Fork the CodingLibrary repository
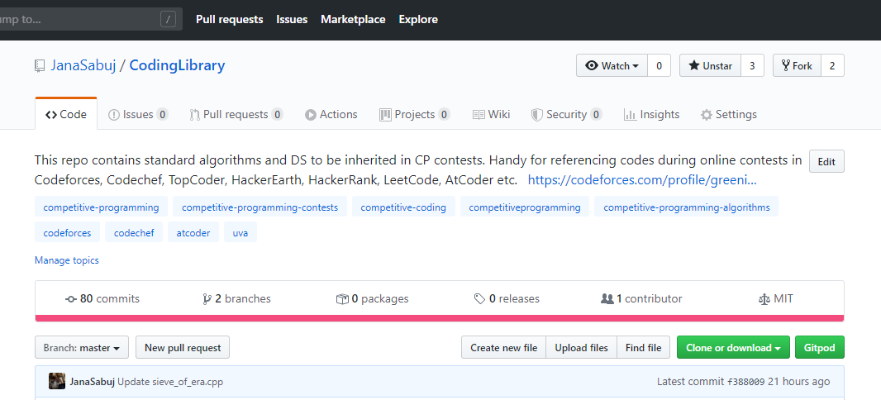This screenshot has height=400, width=881. (797, 66)
